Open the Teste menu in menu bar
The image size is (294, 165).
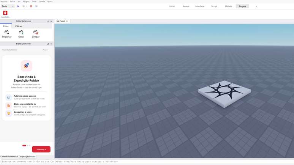pos(34,2)
